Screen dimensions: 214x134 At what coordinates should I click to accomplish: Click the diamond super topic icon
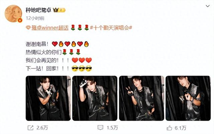click(x=28, y=28)
